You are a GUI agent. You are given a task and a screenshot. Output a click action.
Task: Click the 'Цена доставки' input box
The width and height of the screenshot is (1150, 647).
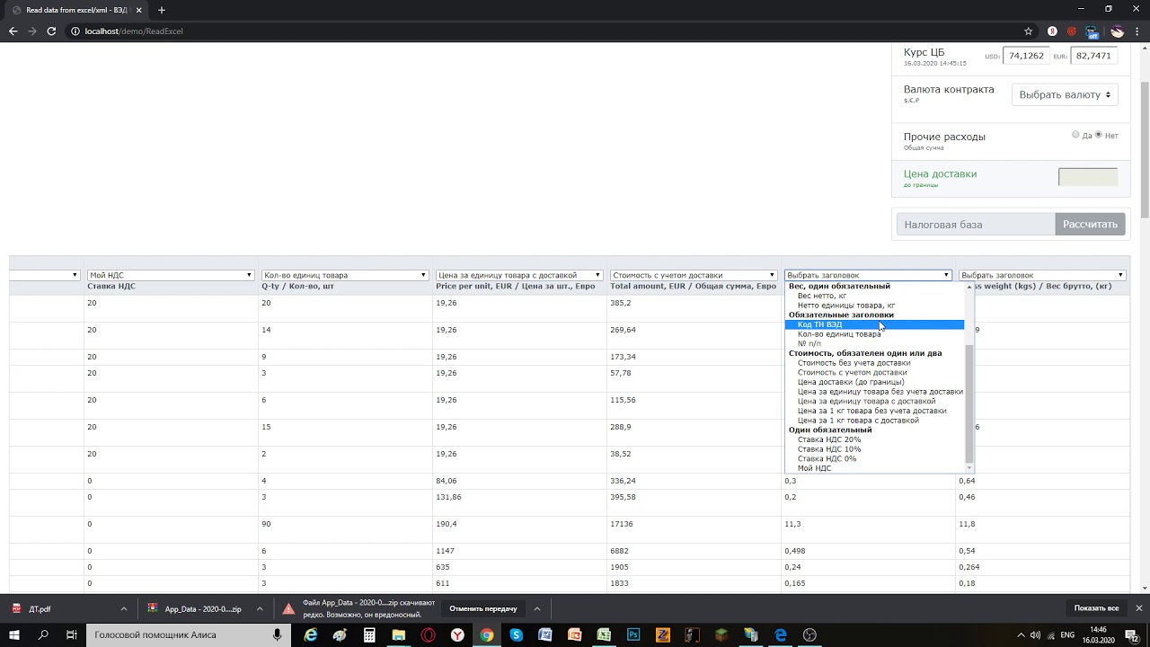click(x=1088, y=177)
